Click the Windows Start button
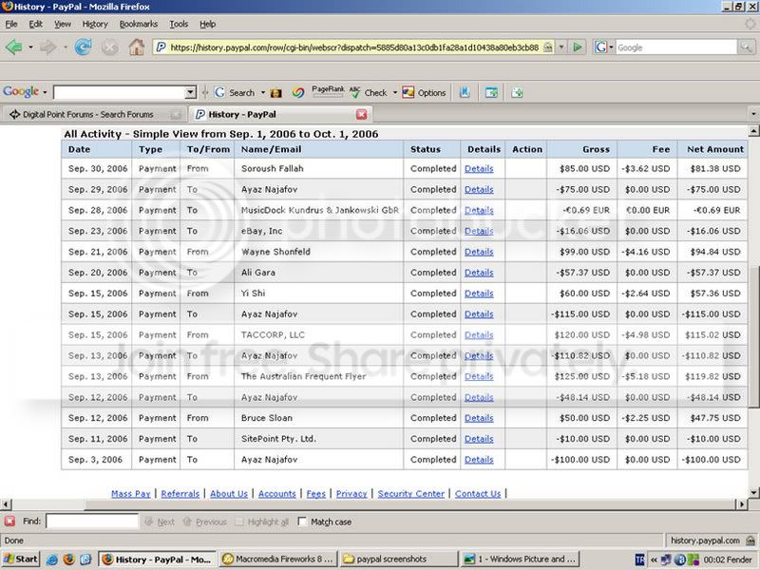Image resolution: width=760 pixels, height=570 pixels. point(20,559)
